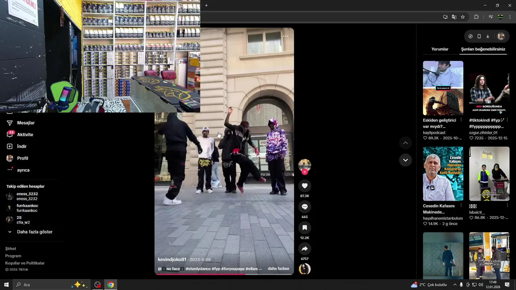Click the microphone icon in system tray

[x=461, y=285]
